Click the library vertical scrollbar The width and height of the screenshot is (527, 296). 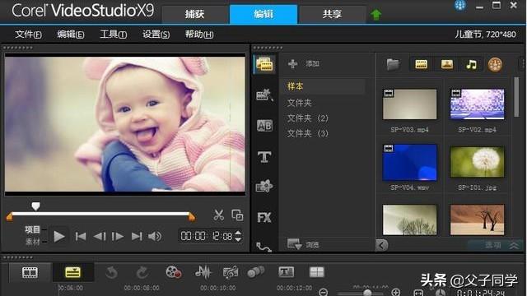517,97
